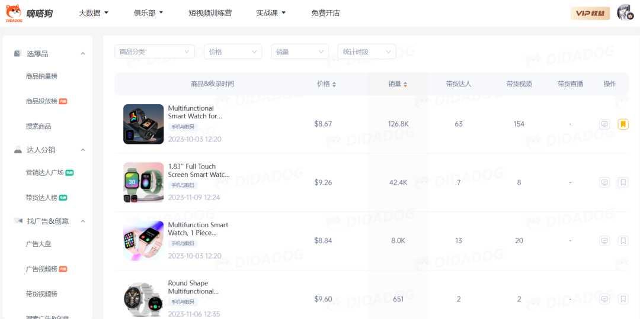Open Round Shape Multifunctional product title
The width and height of the screenshot is (640, 319).
193,287
